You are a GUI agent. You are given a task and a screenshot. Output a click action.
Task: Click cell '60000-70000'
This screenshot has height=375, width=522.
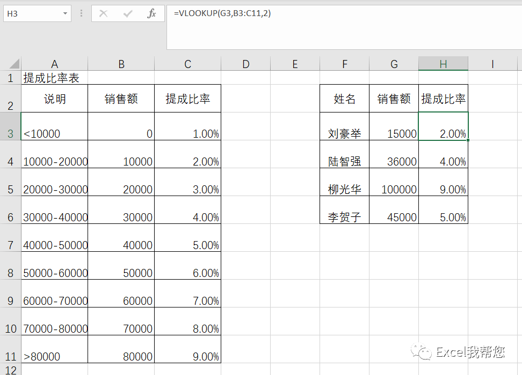coord(55,294)
